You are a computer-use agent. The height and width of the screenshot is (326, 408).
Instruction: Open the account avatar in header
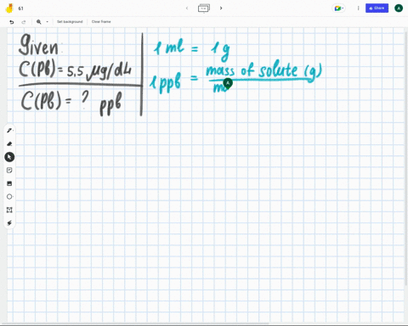point(399,8)
